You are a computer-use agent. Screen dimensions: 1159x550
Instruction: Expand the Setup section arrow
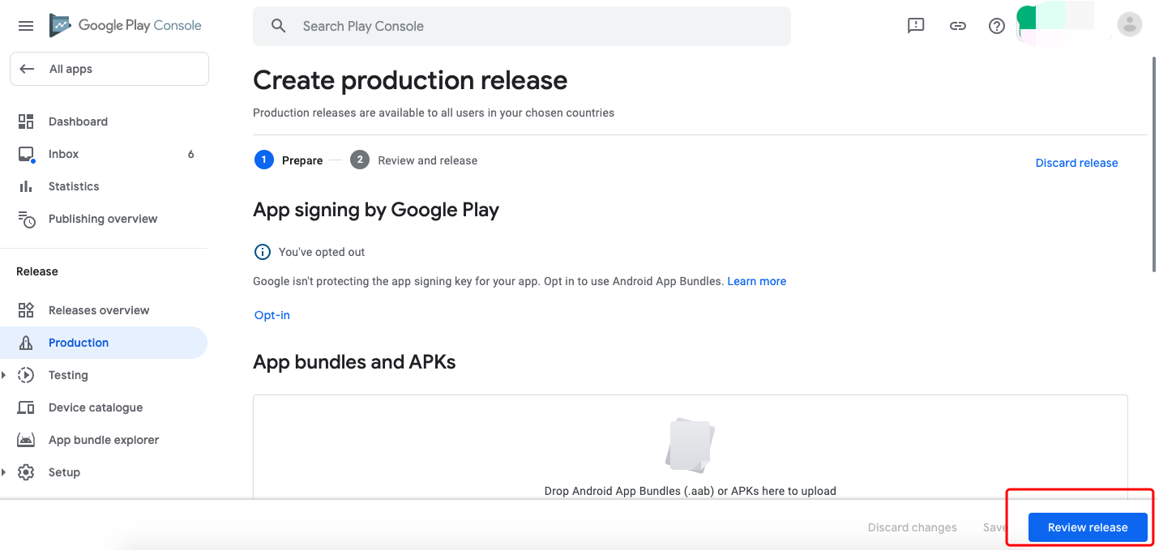[x=4, y=472]
